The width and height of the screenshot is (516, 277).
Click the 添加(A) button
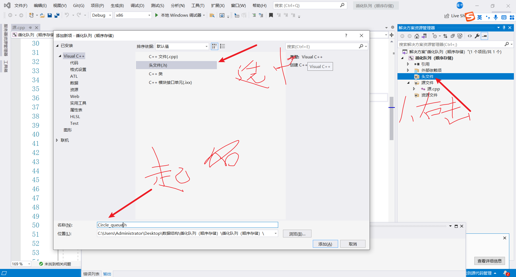click(325, 244)
